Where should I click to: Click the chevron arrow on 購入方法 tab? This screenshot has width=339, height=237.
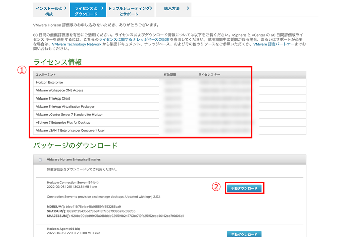point(188,8)
